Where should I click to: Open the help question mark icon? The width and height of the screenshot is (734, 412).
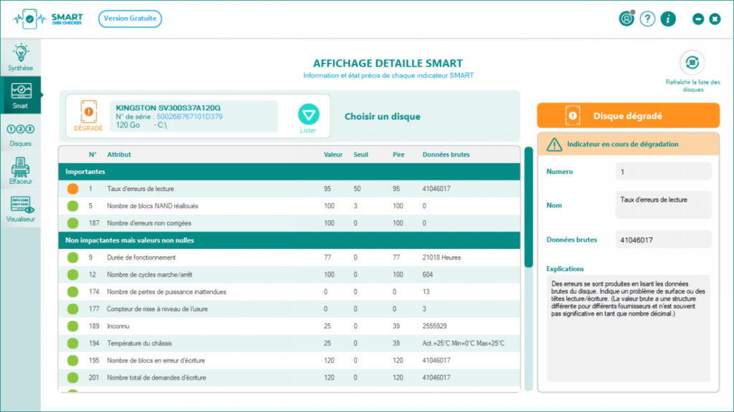coord(647,19)
